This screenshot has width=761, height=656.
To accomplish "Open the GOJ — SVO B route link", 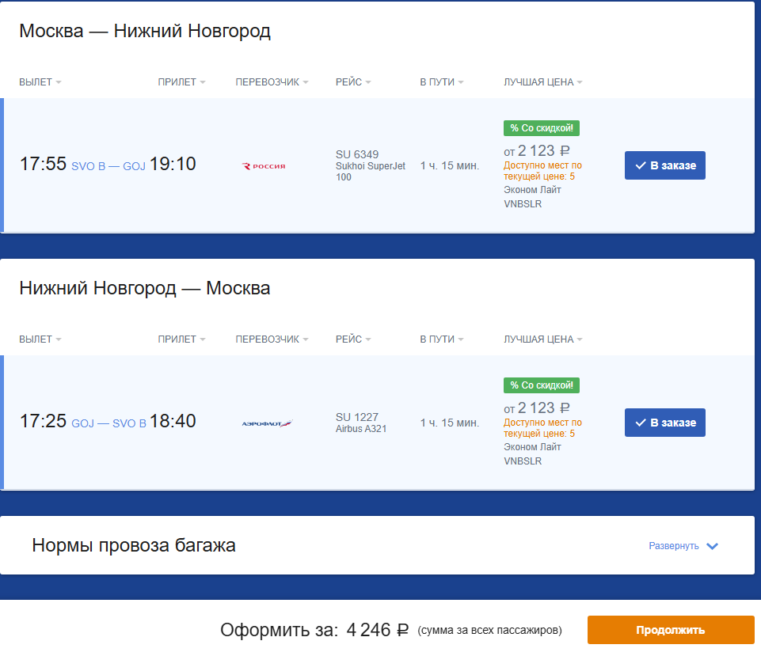I will click(108, 423).
